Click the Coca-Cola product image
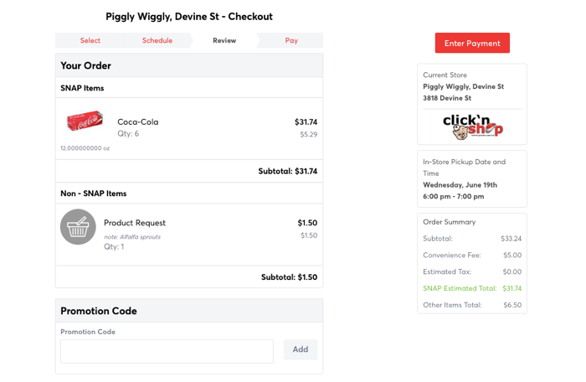This screenshot has height=382, width=586. (x=85, y=121)
